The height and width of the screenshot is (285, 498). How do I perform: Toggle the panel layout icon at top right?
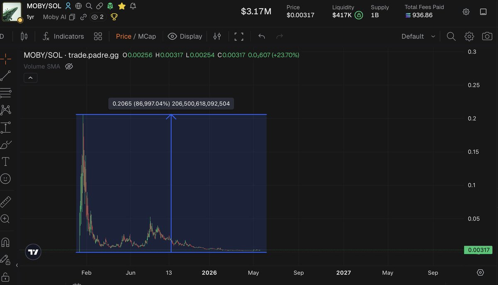(x=483, y=12)
